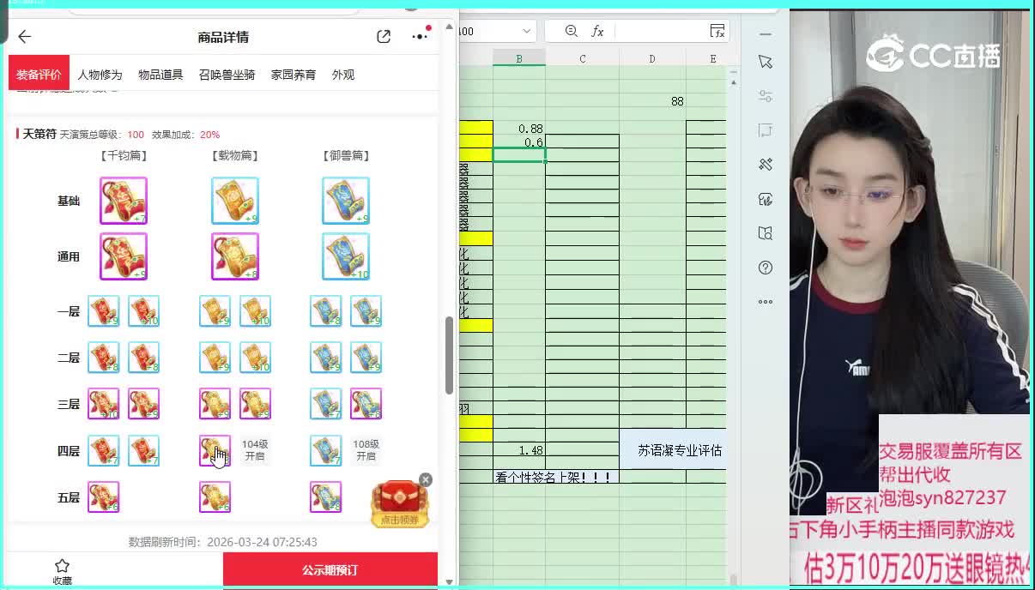Select 四层 first blue scroll +7
This screenshot has height=590, width=1035.
(x=326, y=450)
